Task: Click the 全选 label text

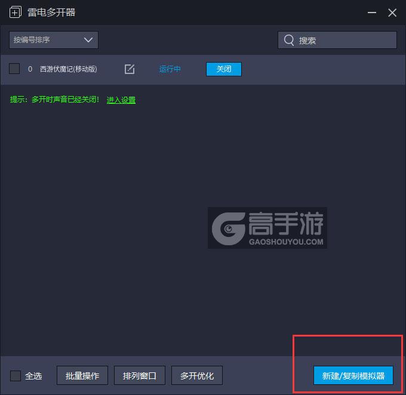Action: click(x=33, y=376)
